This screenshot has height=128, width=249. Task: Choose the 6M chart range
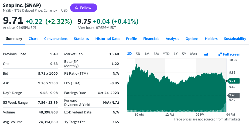coord(156,54)
